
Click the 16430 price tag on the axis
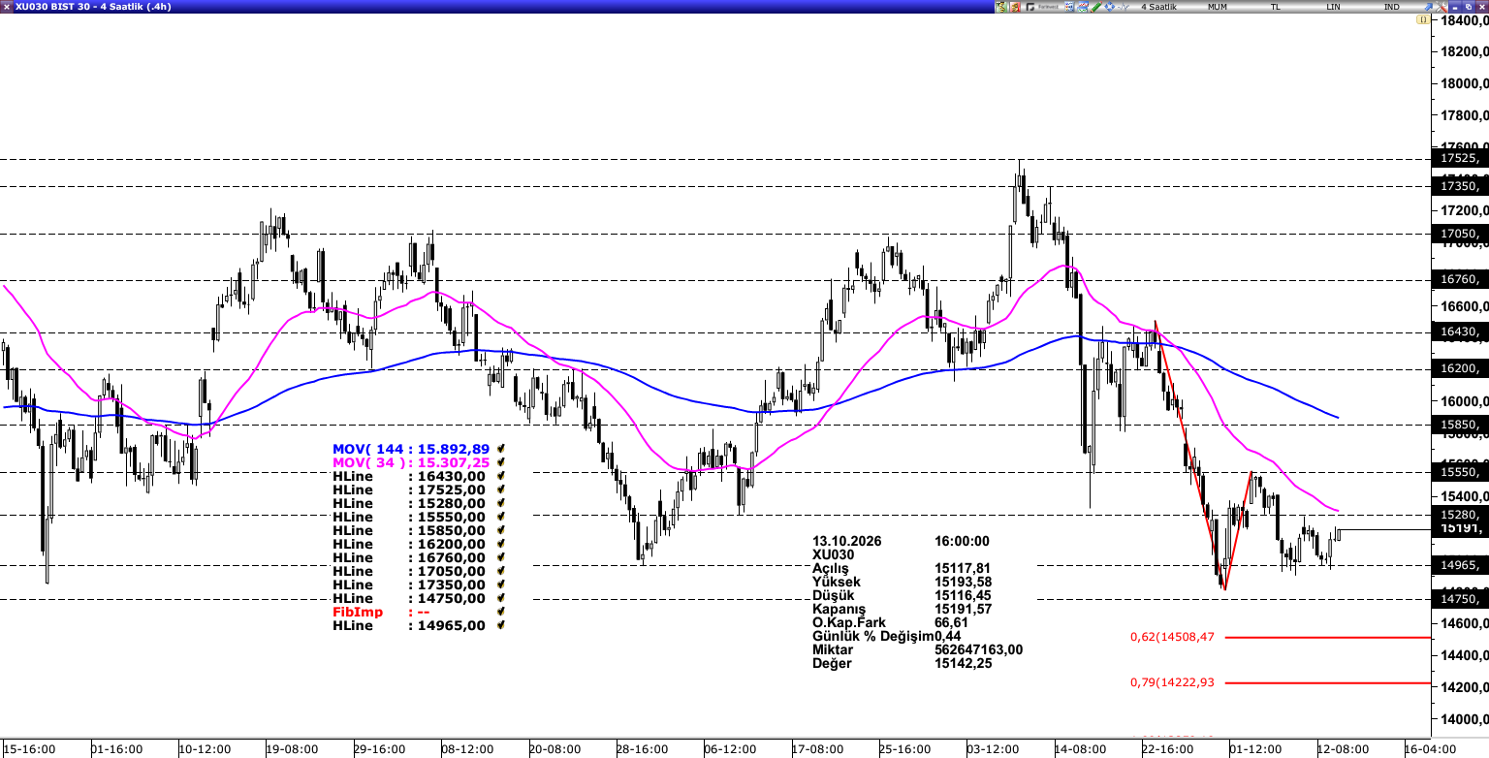click(1459, 332)
